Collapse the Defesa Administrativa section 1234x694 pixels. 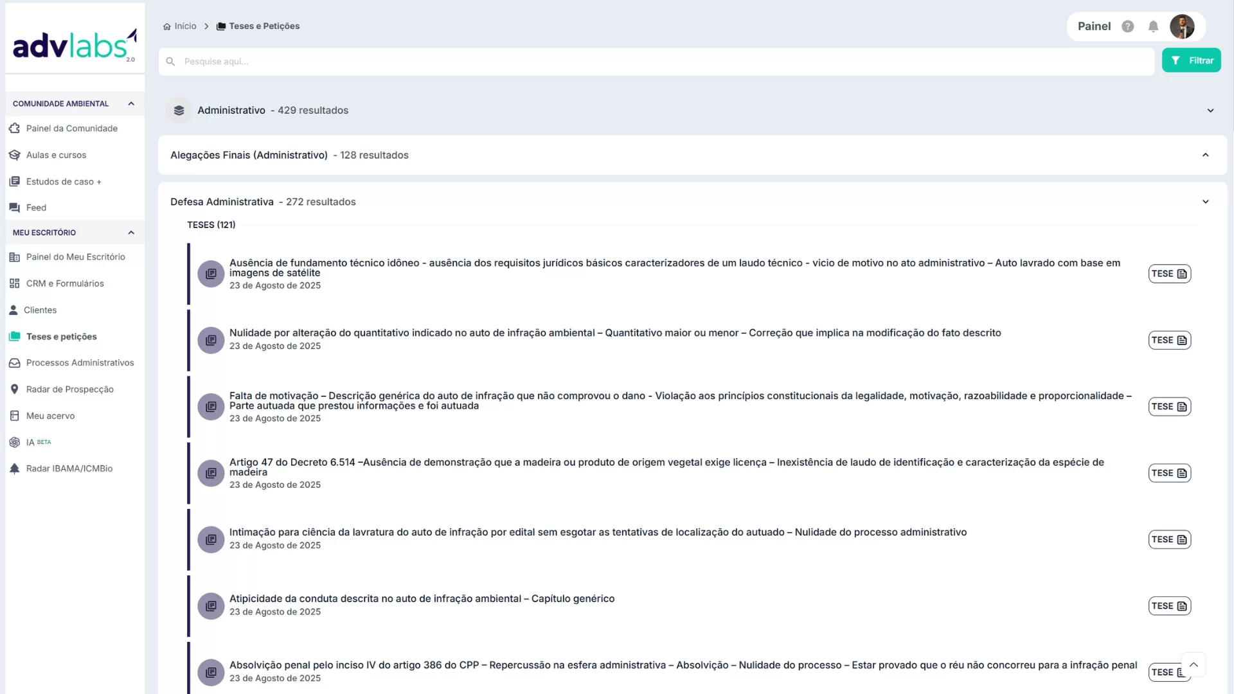coord(1205,202)
